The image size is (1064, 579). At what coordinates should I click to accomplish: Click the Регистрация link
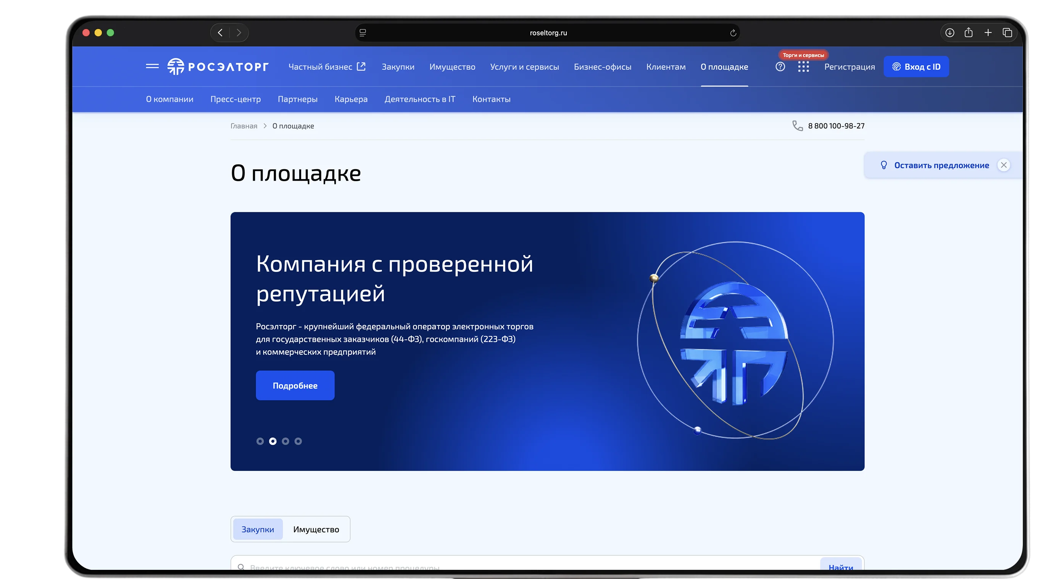click(x=849, y=66)
